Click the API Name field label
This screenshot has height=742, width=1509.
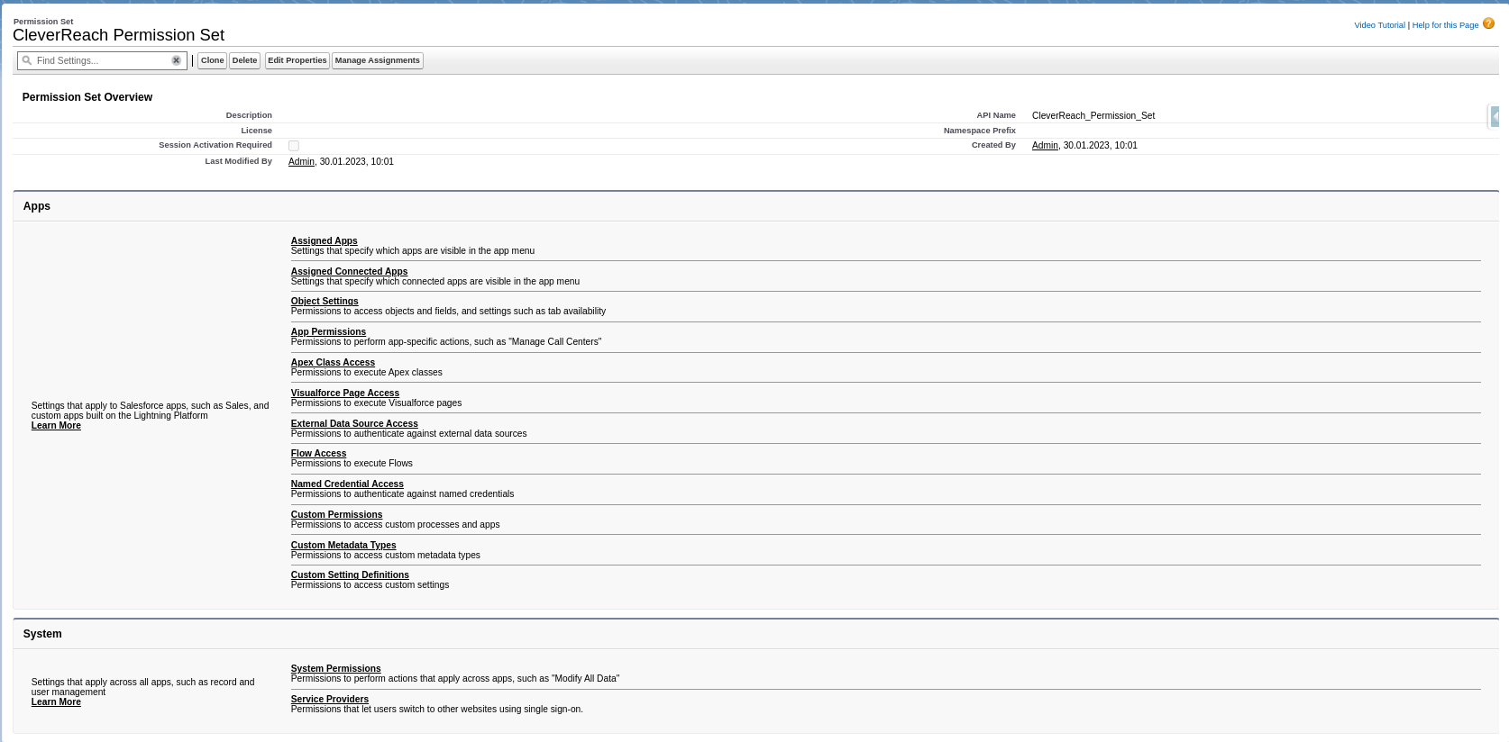coord(996,115)
